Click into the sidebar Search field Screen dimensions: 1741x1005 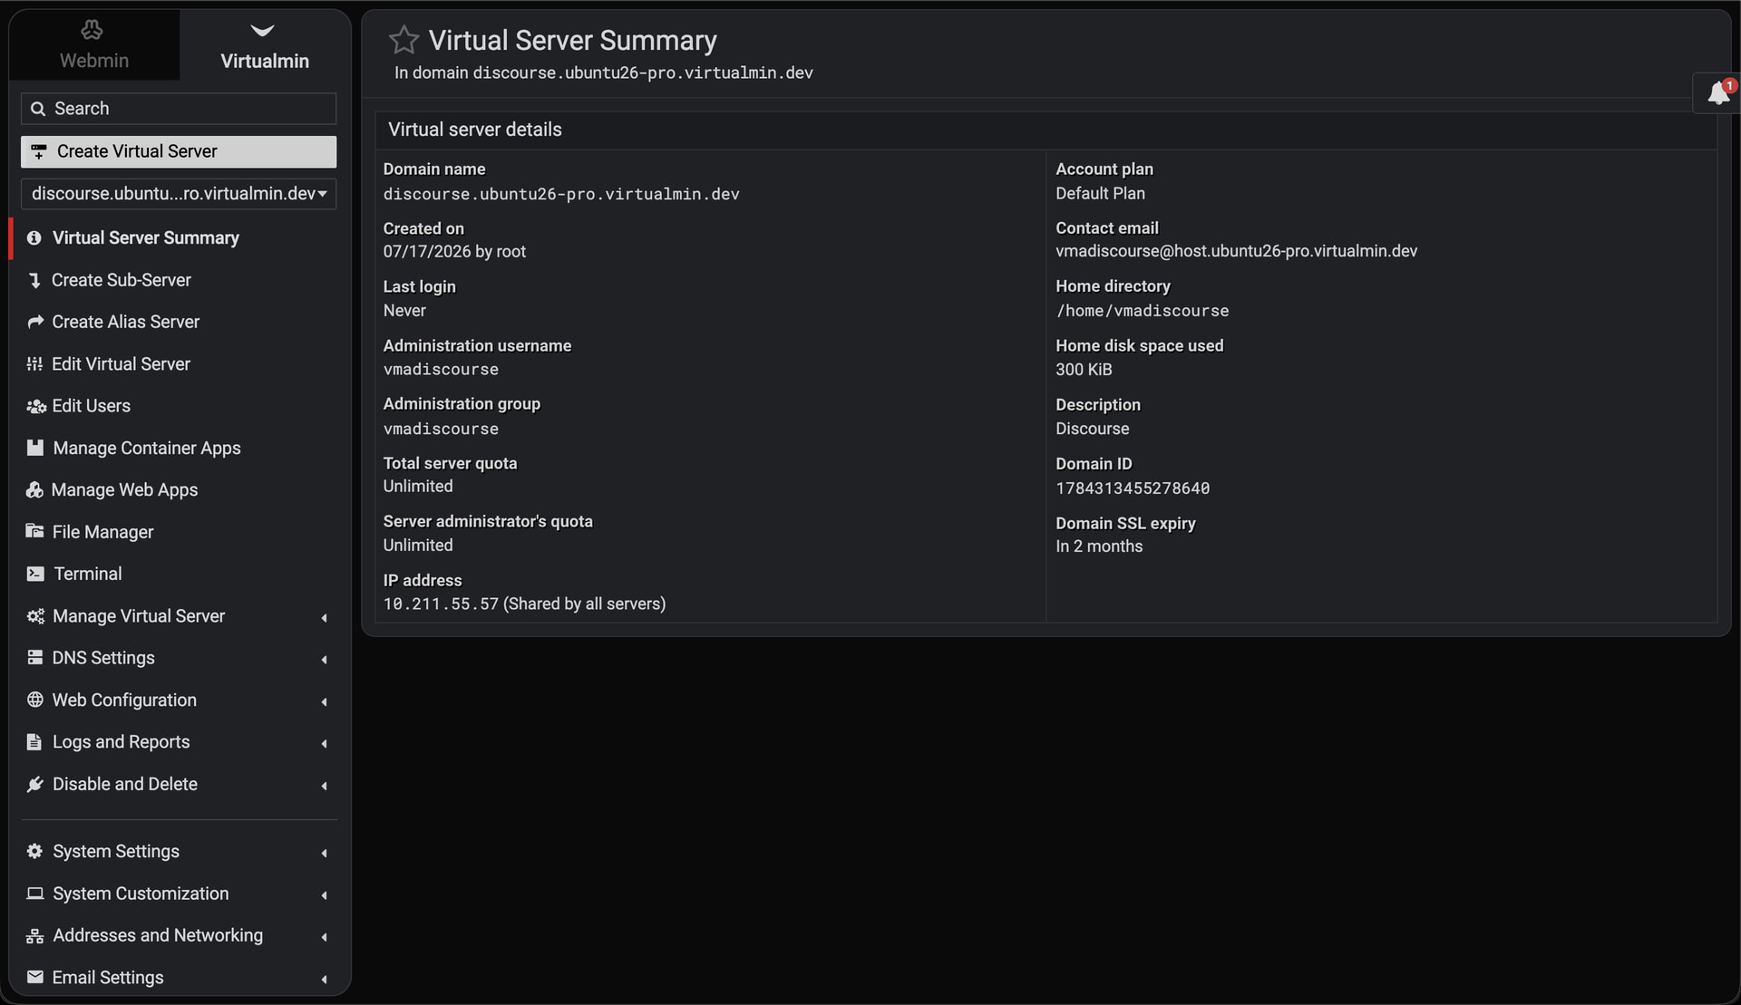pos(179,109)
